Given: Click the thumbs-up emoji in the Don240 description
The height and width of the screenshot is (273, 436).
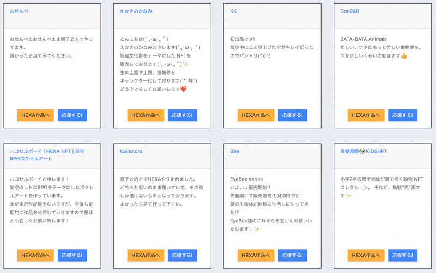Looking at the screenshot, I should pyautogui.click(x=404, y=56).
